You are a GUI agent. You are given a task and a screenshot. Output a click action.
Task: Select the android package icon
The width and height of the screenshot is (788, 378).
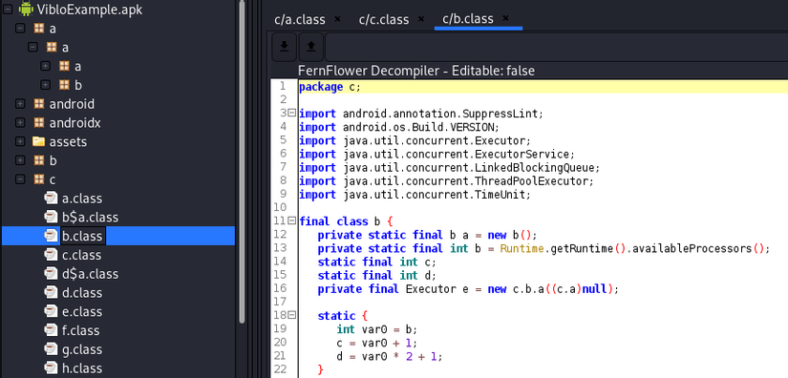38,104
